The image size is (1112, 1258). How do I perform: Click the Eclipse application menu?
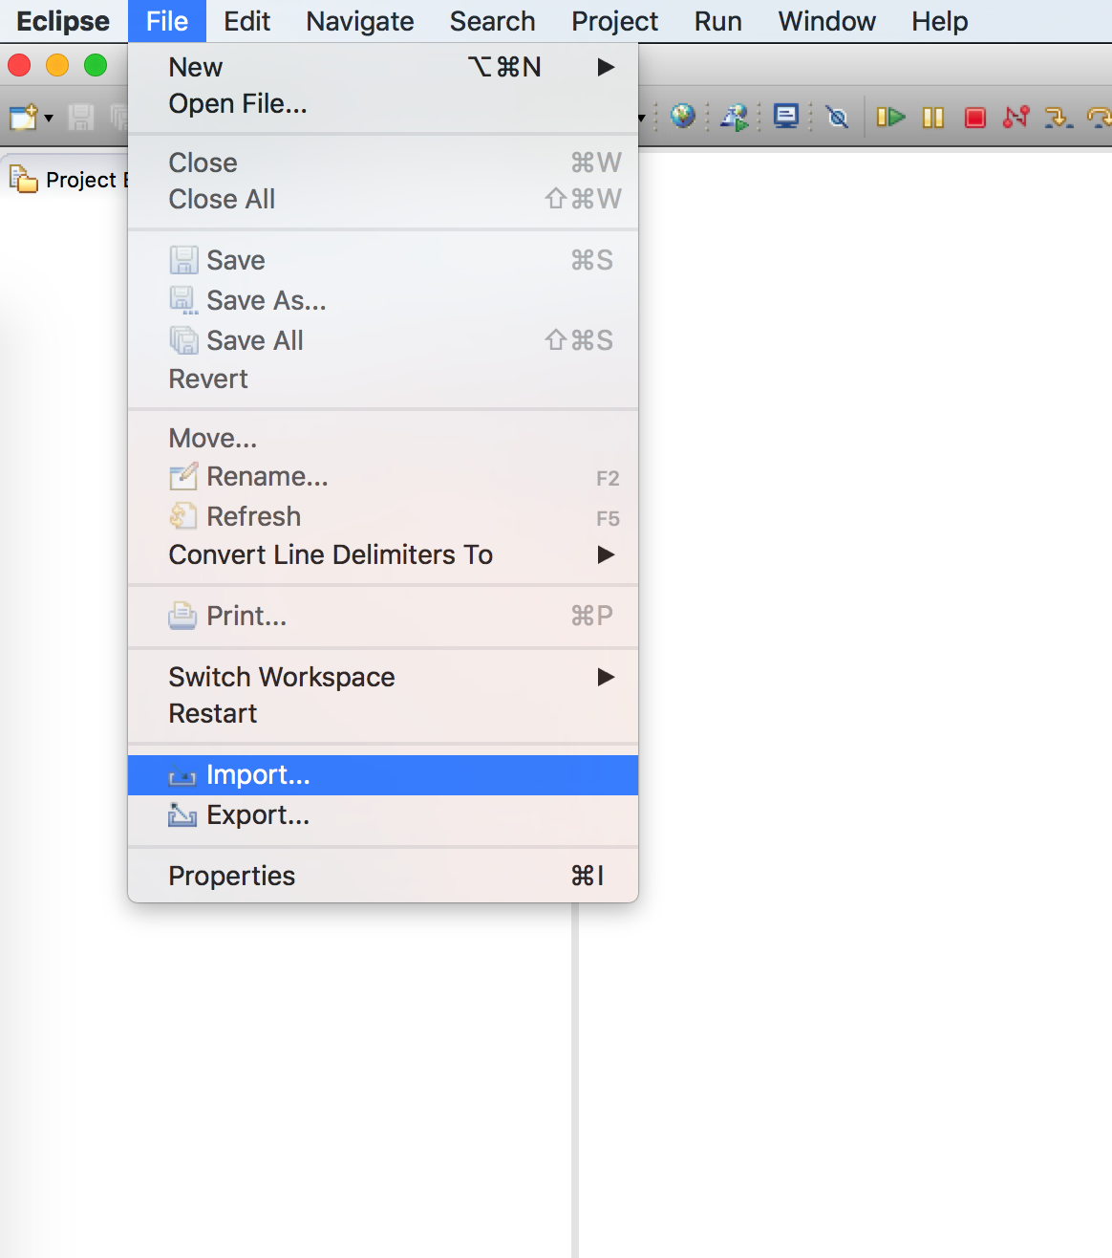click(x=63, y=21)
